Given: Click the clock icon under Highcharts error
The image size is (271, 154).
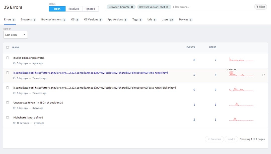Looking at the screenshot, I should 14,123.
